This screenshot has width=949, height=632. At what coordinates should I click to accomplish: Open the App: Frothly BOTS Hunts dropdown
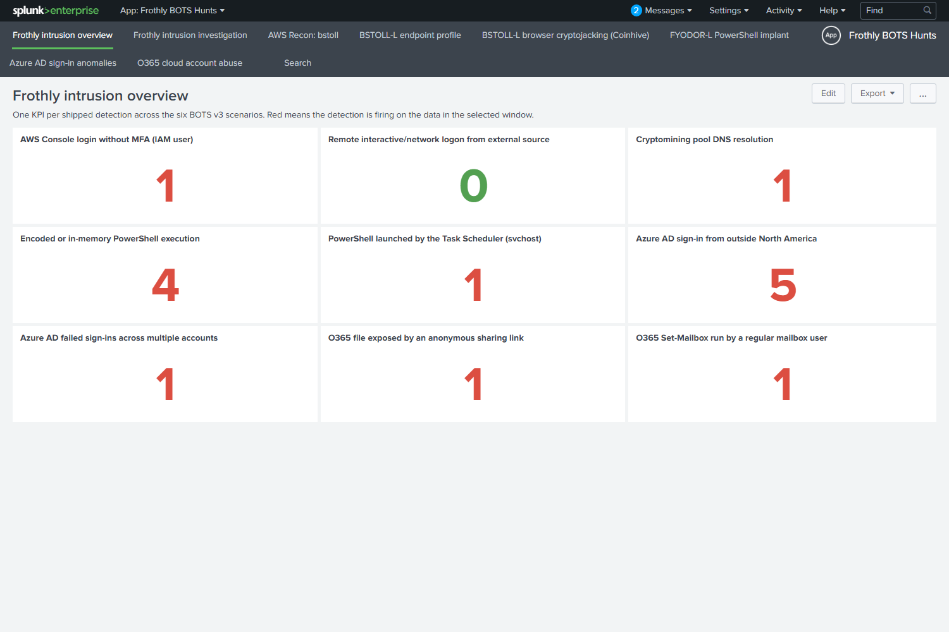pyautogui.click(x=172, y=11)
